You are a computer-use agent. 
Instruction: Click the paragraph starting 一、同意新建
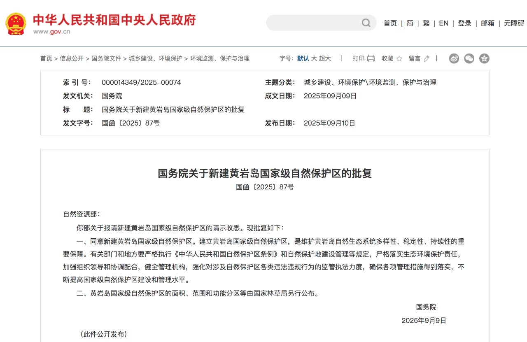click(x=264, y=261)
